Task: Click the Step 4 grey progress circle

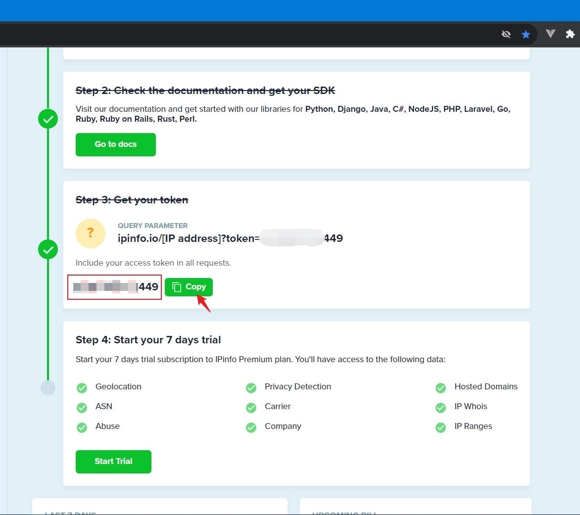Action: pyautogui.click(x=48, y=388)
